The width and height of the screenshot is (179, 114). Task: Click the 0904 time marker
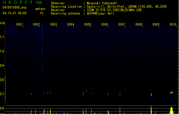(71, 25)
